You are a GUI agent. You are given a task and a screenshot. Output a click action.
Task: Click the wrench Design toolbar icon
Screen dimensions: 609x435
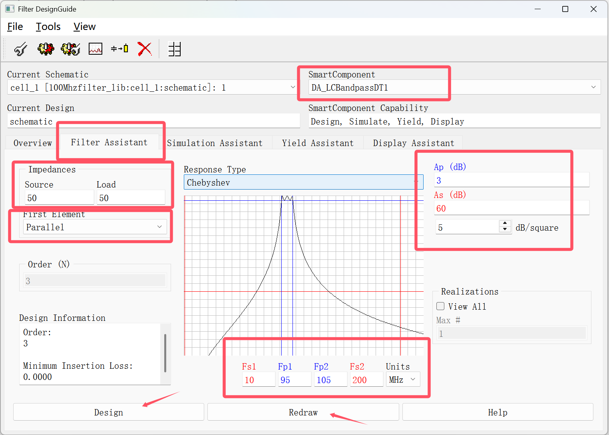(x=21, y=49)
